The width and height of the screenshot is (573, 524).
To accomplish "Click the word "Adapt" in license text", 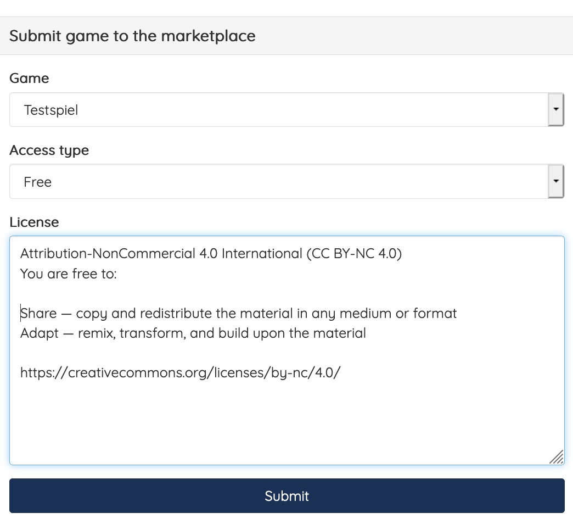I will click(38, 333).
